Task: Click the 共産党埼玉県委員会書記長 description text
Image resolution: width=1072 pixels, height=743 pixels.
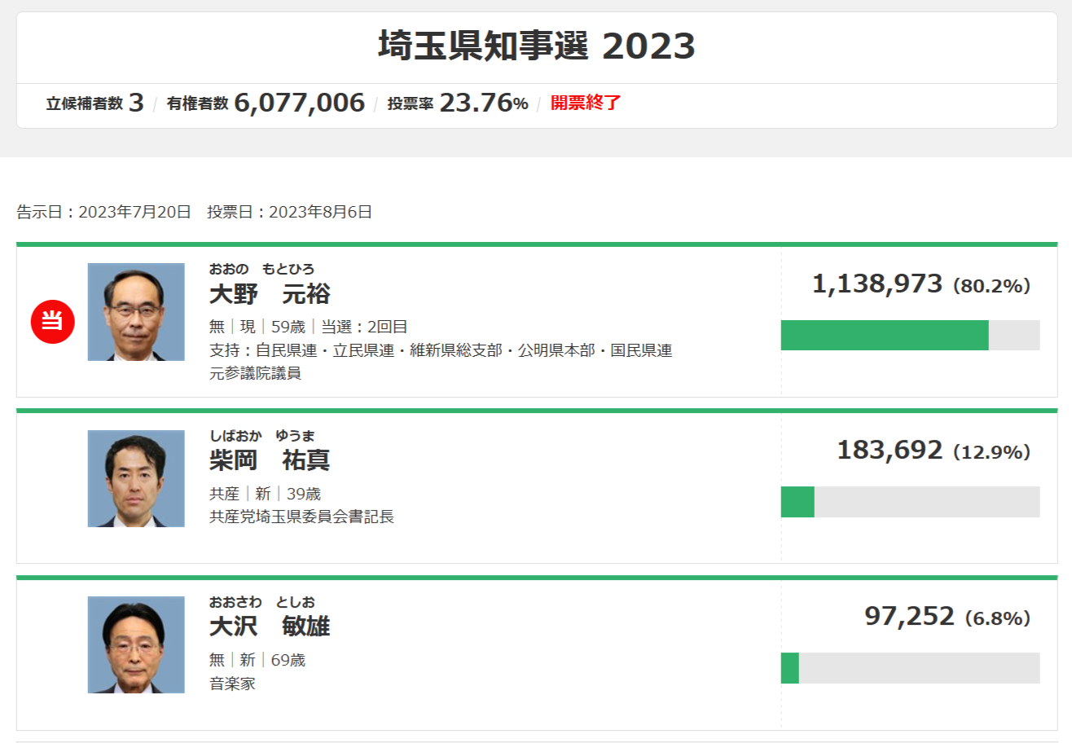Action: [301, 517]
